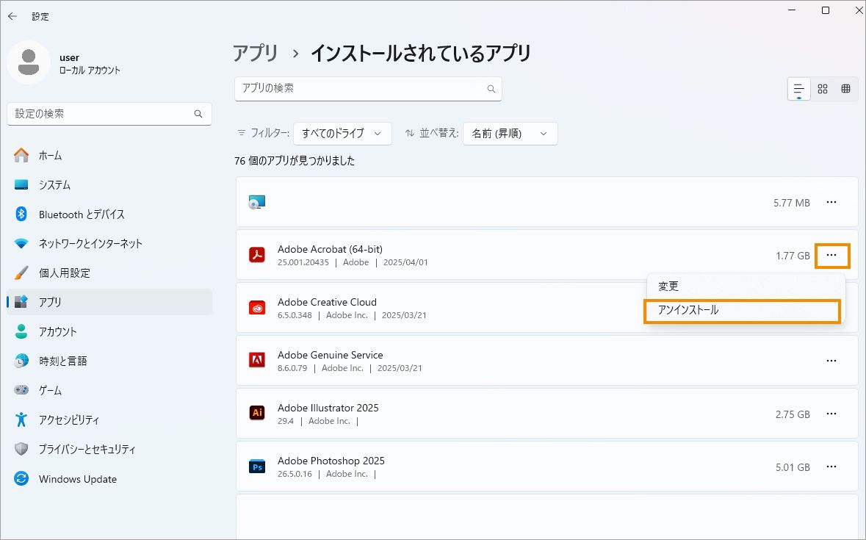The image size is (866, 540).
Task: Select 変更 from the context menu
Action: coord(668,286)
